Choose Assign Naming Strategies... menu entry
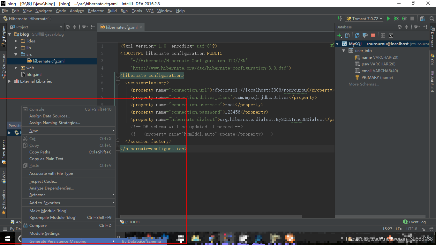Image resolution: width=436 pixels, height=245 pixels. pyautogui.click(x=68, y=123)
